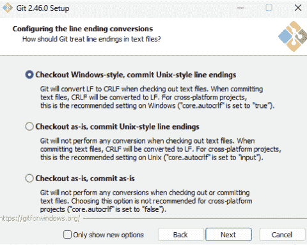Open the gitforwindows.org link
The height and width of the screenshot is (245, 307).
40,218
